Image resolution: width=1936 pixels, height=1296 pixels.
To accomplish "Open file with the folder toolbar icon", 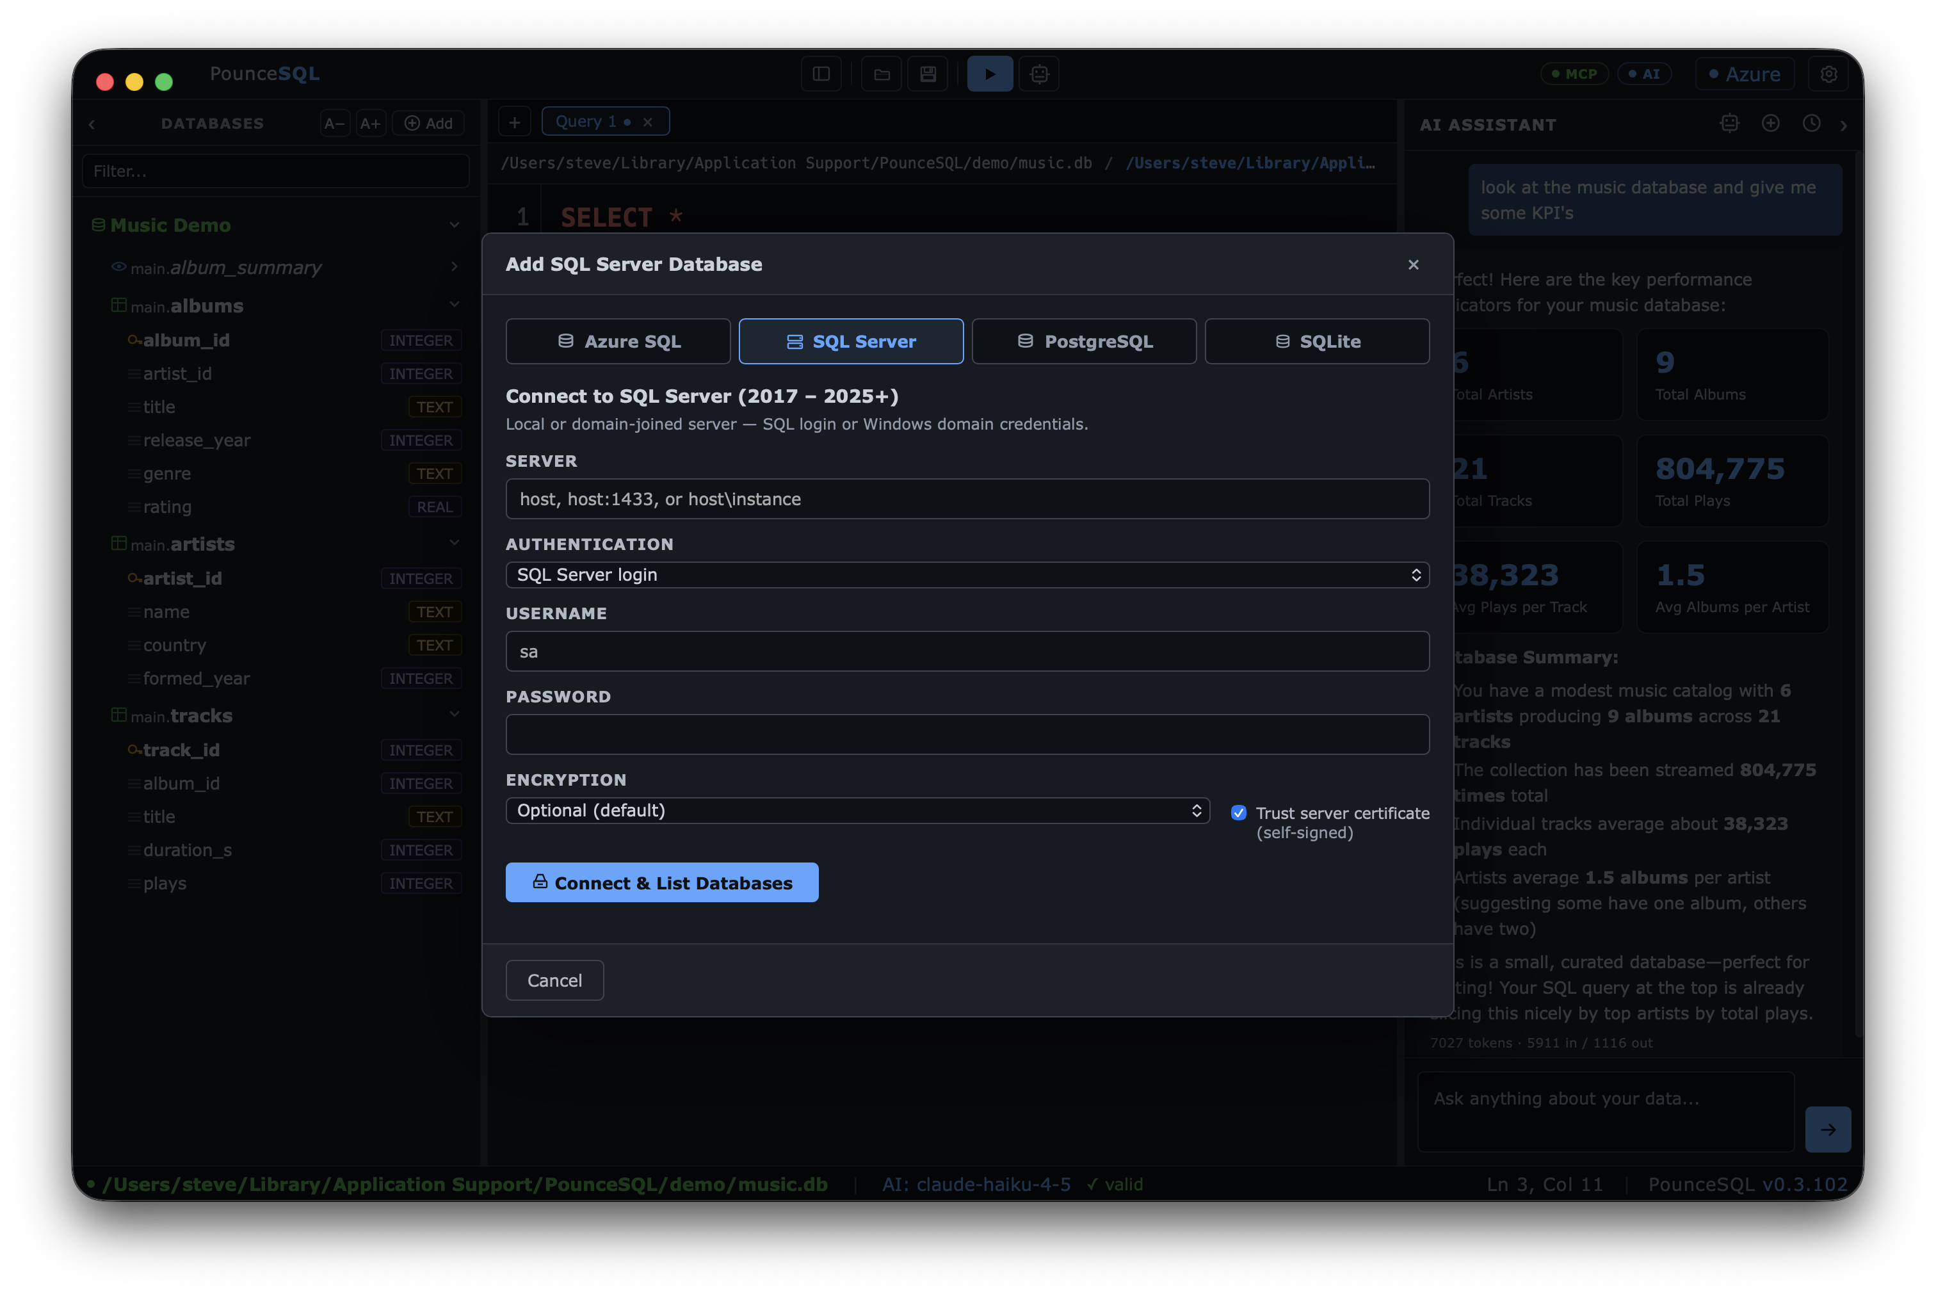I will click(x=882, y=74).
